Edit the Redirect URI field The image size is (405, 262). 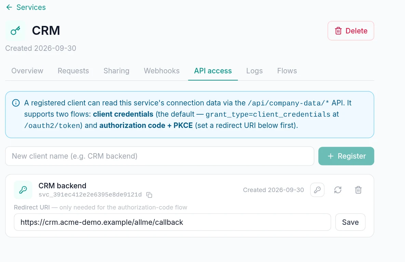[x=173, y=222]
